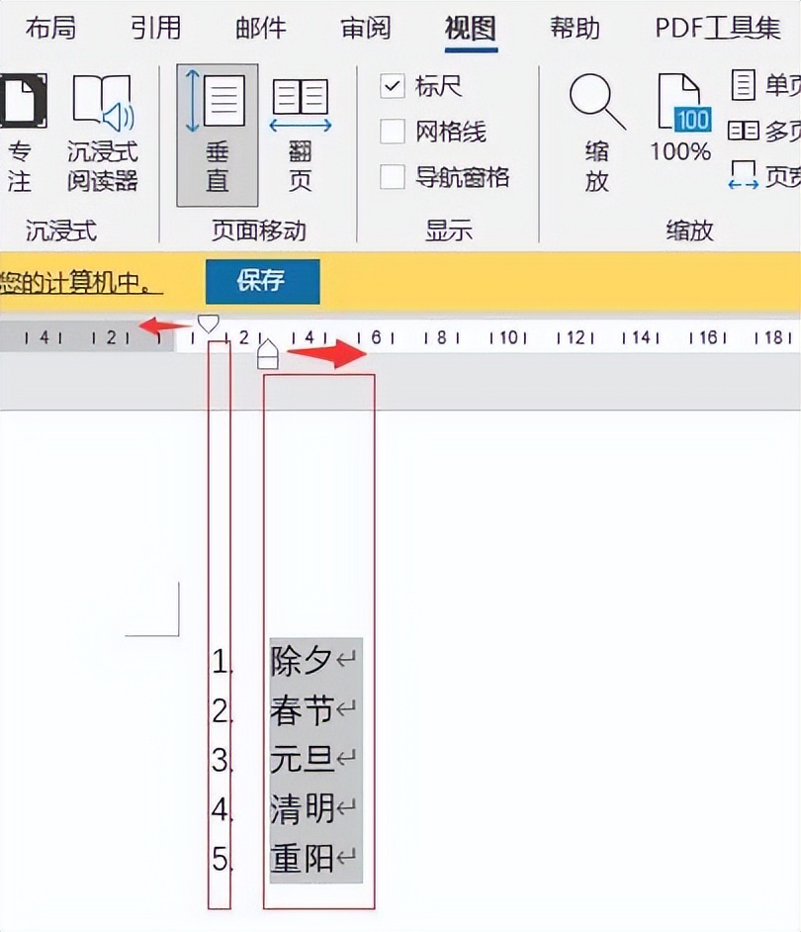Choose One Page (单页) view

coord(765,86)
